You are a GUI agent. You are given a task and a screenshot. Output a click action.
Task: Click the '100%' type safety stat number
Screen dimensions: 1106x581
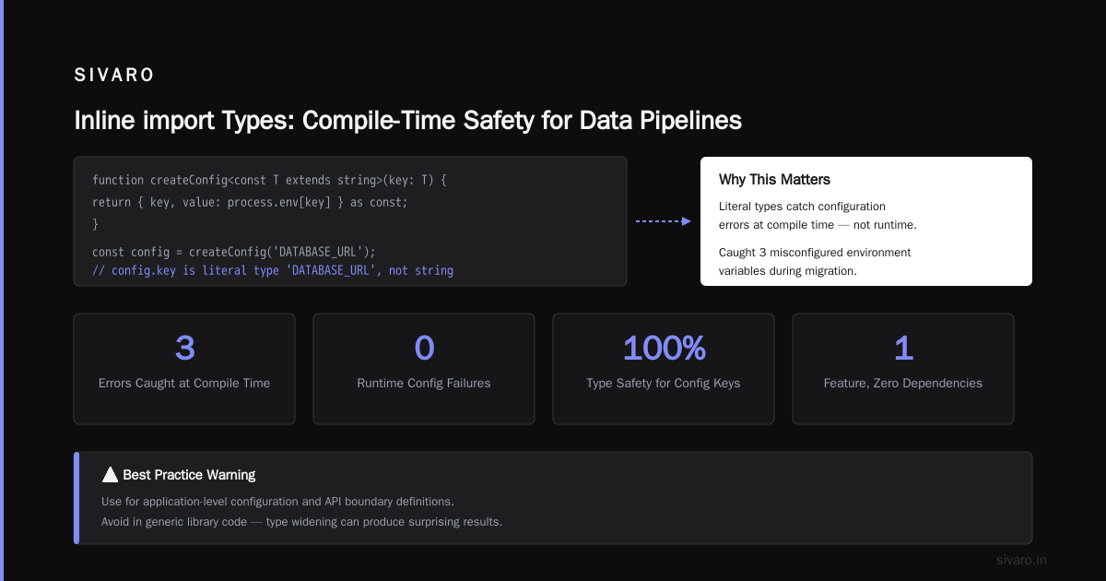click(664, 348)
